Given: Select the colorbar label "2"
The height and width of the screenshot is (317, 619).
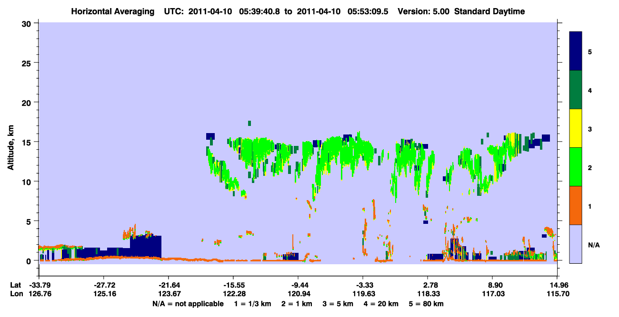Looking at the screenshot, I should (590, 168).
